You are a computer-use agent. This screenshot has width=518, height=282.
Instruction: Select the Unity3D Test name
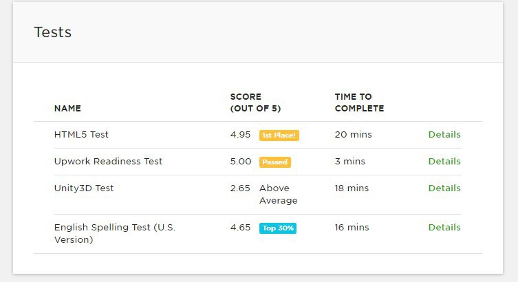[84, 188]
